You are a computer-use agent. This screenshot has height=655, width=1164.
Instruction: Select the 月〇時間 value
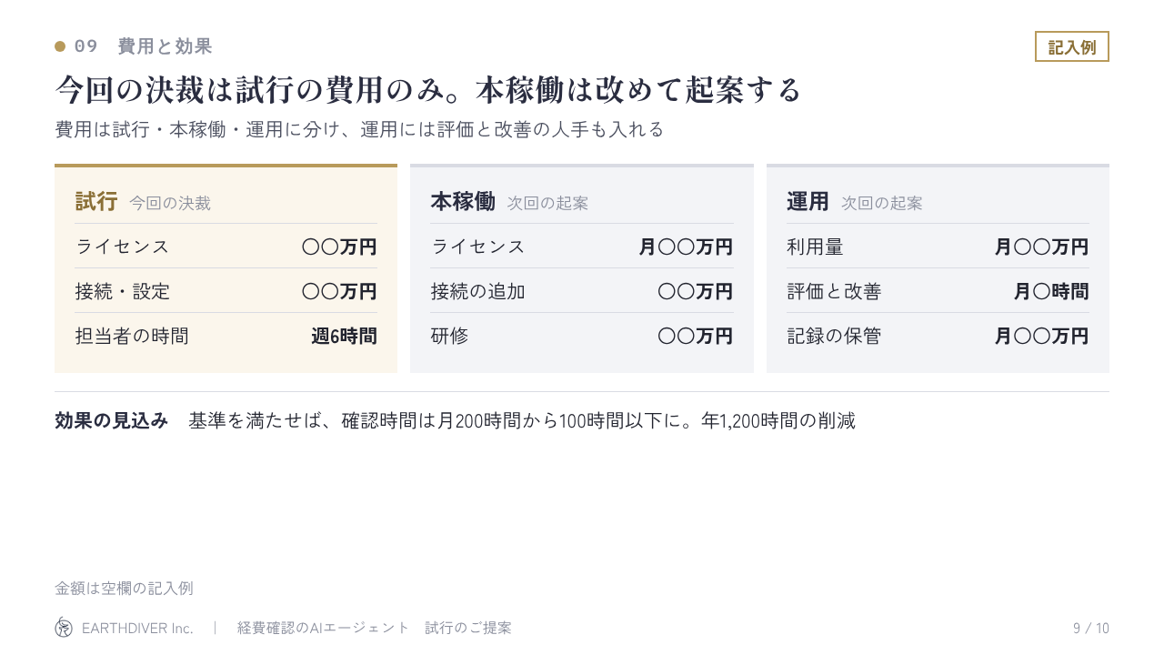(1051, 291)
